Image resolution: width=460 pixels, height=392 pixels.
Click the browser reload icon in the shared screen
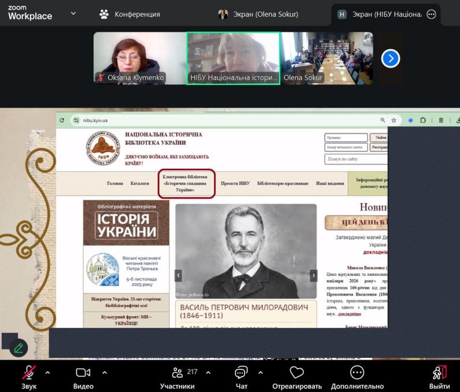pos(62,120)
